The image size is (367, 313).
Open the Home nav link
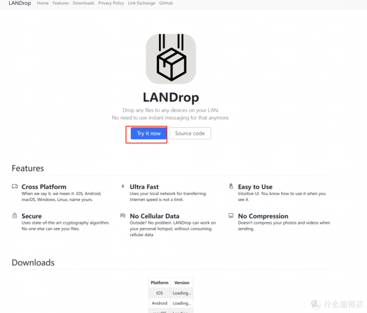pos(42,4)
